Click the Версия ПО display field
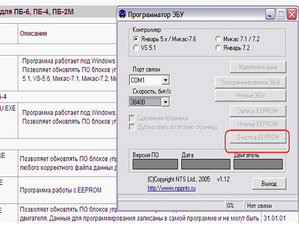 [x=155, y=164]
